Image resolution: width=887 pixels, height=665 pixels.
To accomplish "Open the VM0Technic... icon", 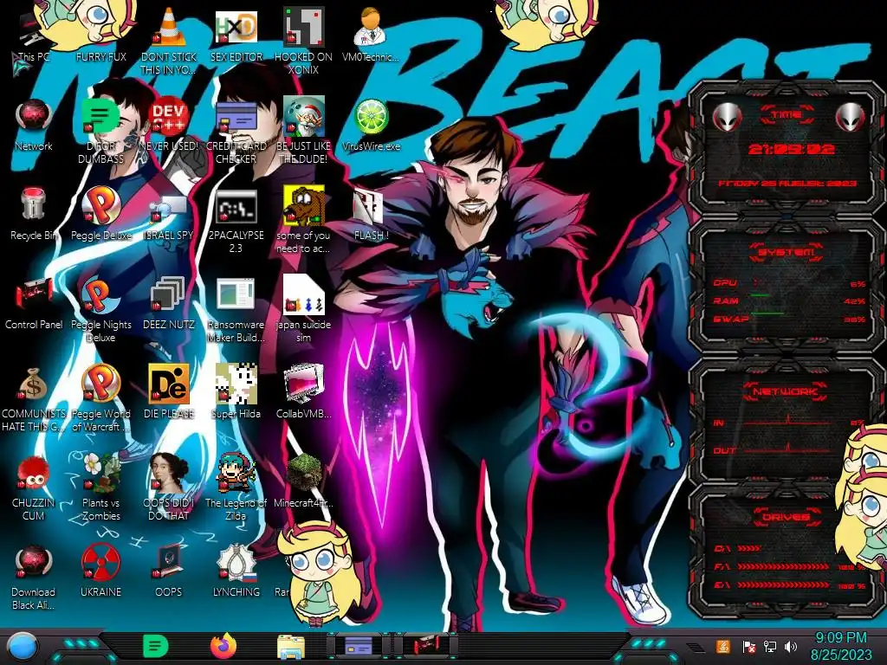I will point(371,29).
